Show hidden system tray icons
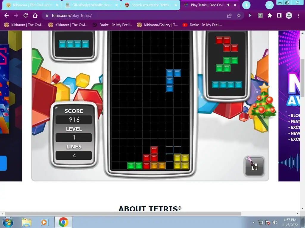Viewport: 305px width, 228px height. point(253,222)
